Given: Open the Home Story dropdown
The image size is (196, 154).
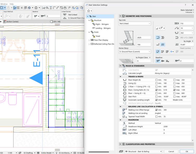Looking at the screenshot, I should [135, 52].
